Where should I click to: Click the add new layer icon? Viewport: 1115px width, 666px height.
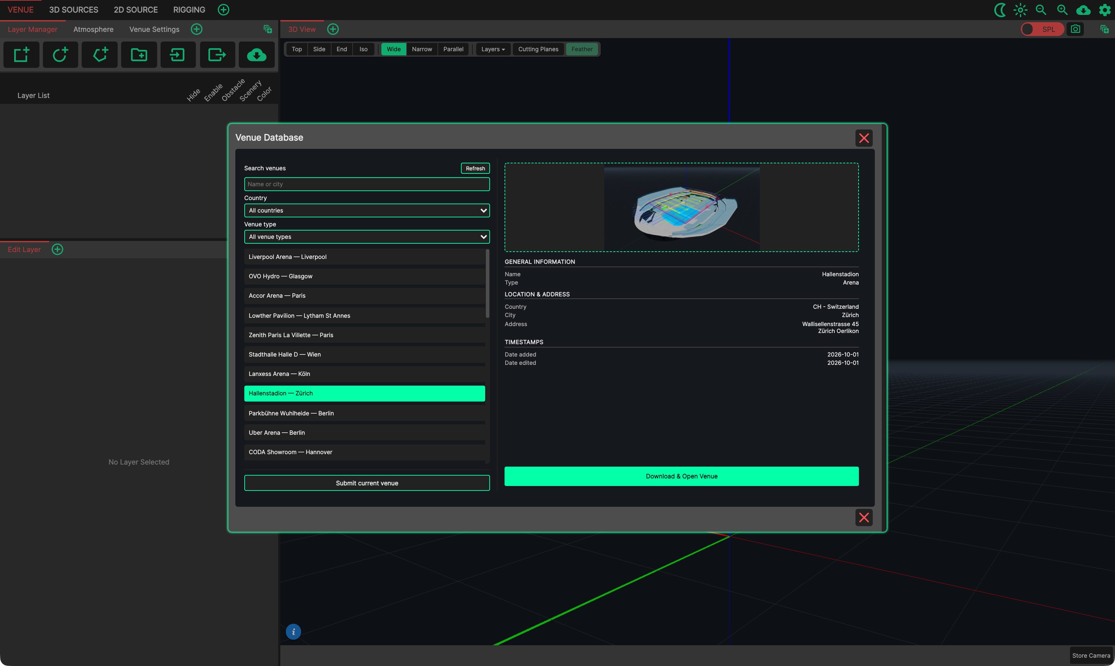click(21, 55)
